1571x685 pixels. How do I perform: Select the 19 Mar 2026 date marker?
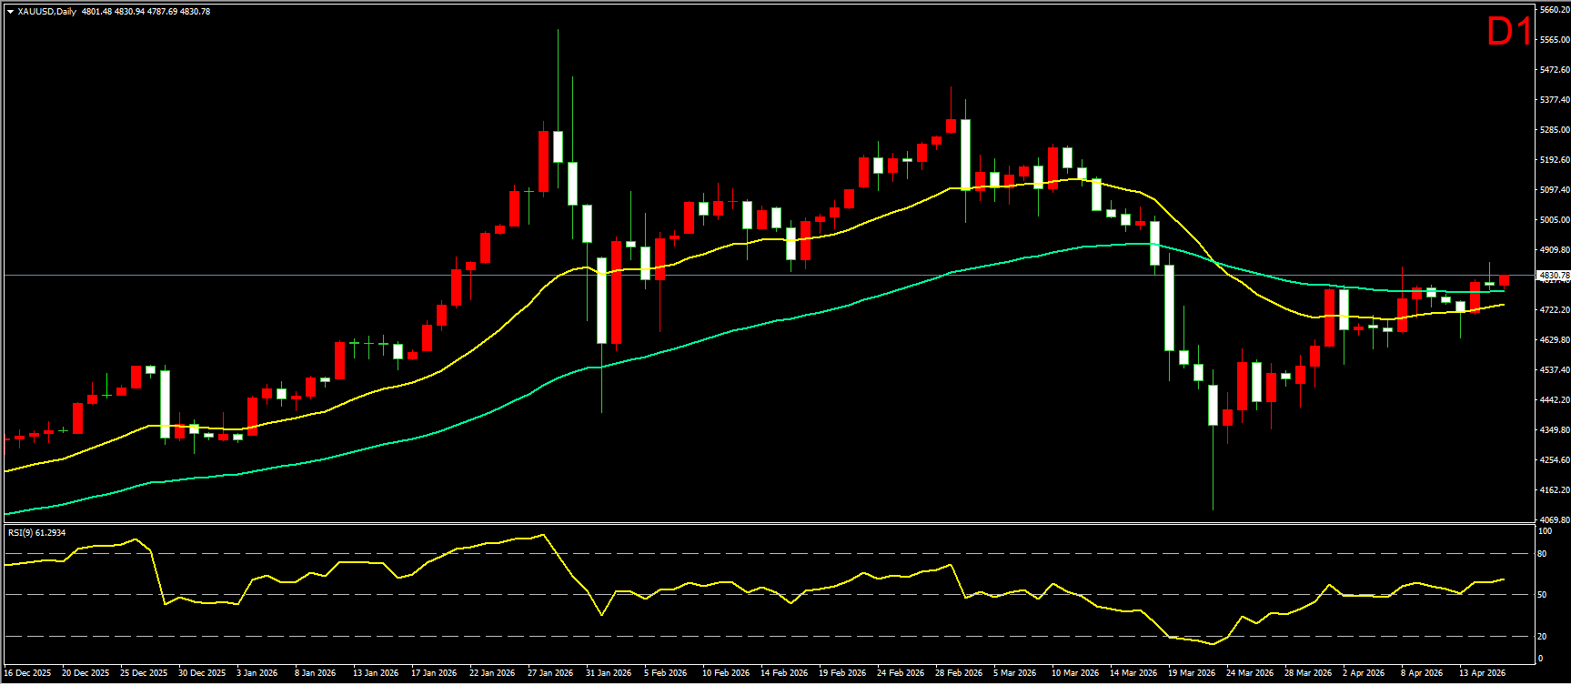pyautogui.click(x=1192, y=673)
